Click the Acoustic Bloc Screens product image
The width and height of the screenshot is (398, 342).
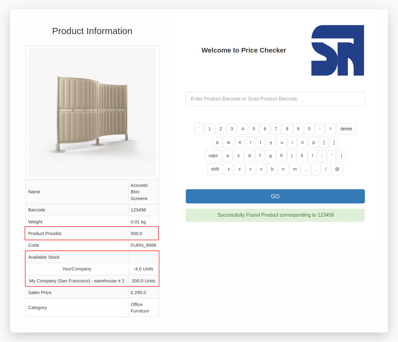pyautogui.click(x=92, y=112)
